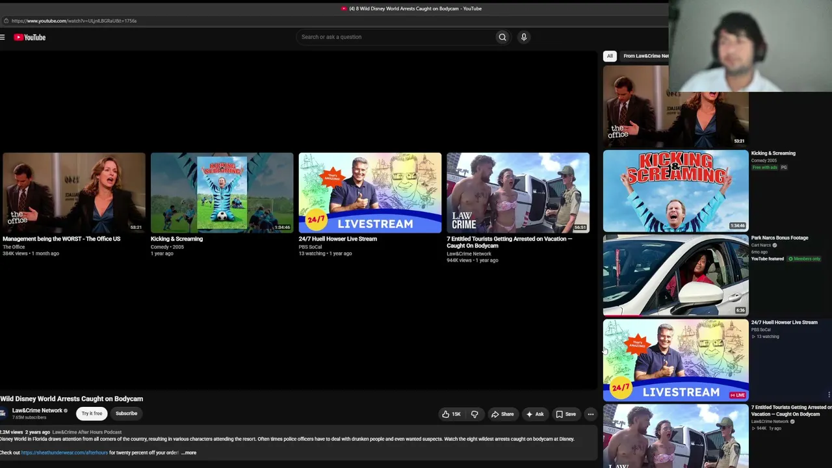Focus the search or ask a question box
Viewport: 832px width, 468px height.
click(x=396, y=37)
